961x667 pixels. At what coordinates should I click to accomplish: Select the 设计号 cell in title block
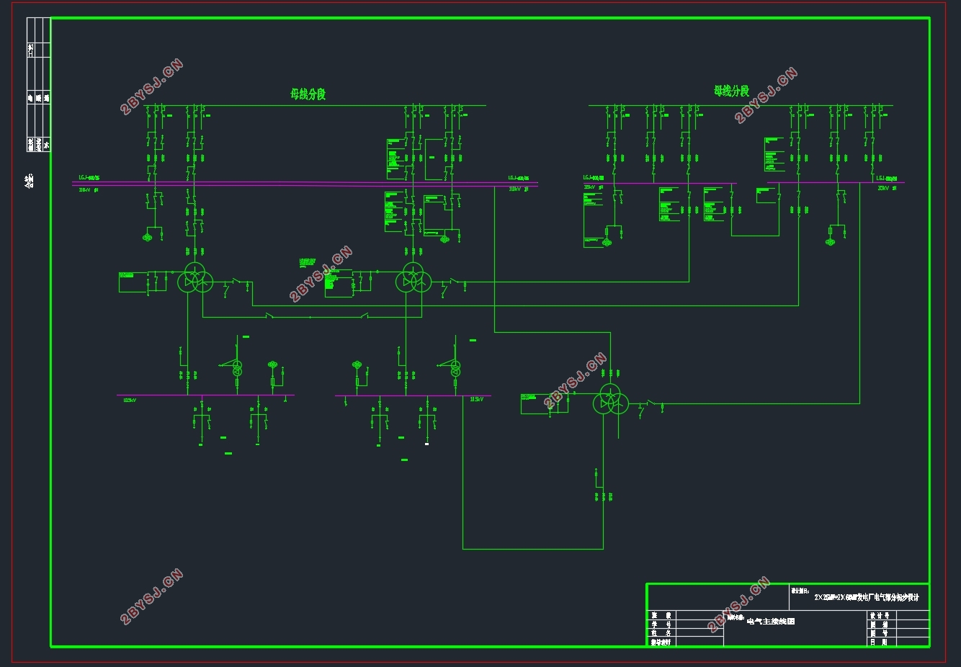(x=880, y=615)
